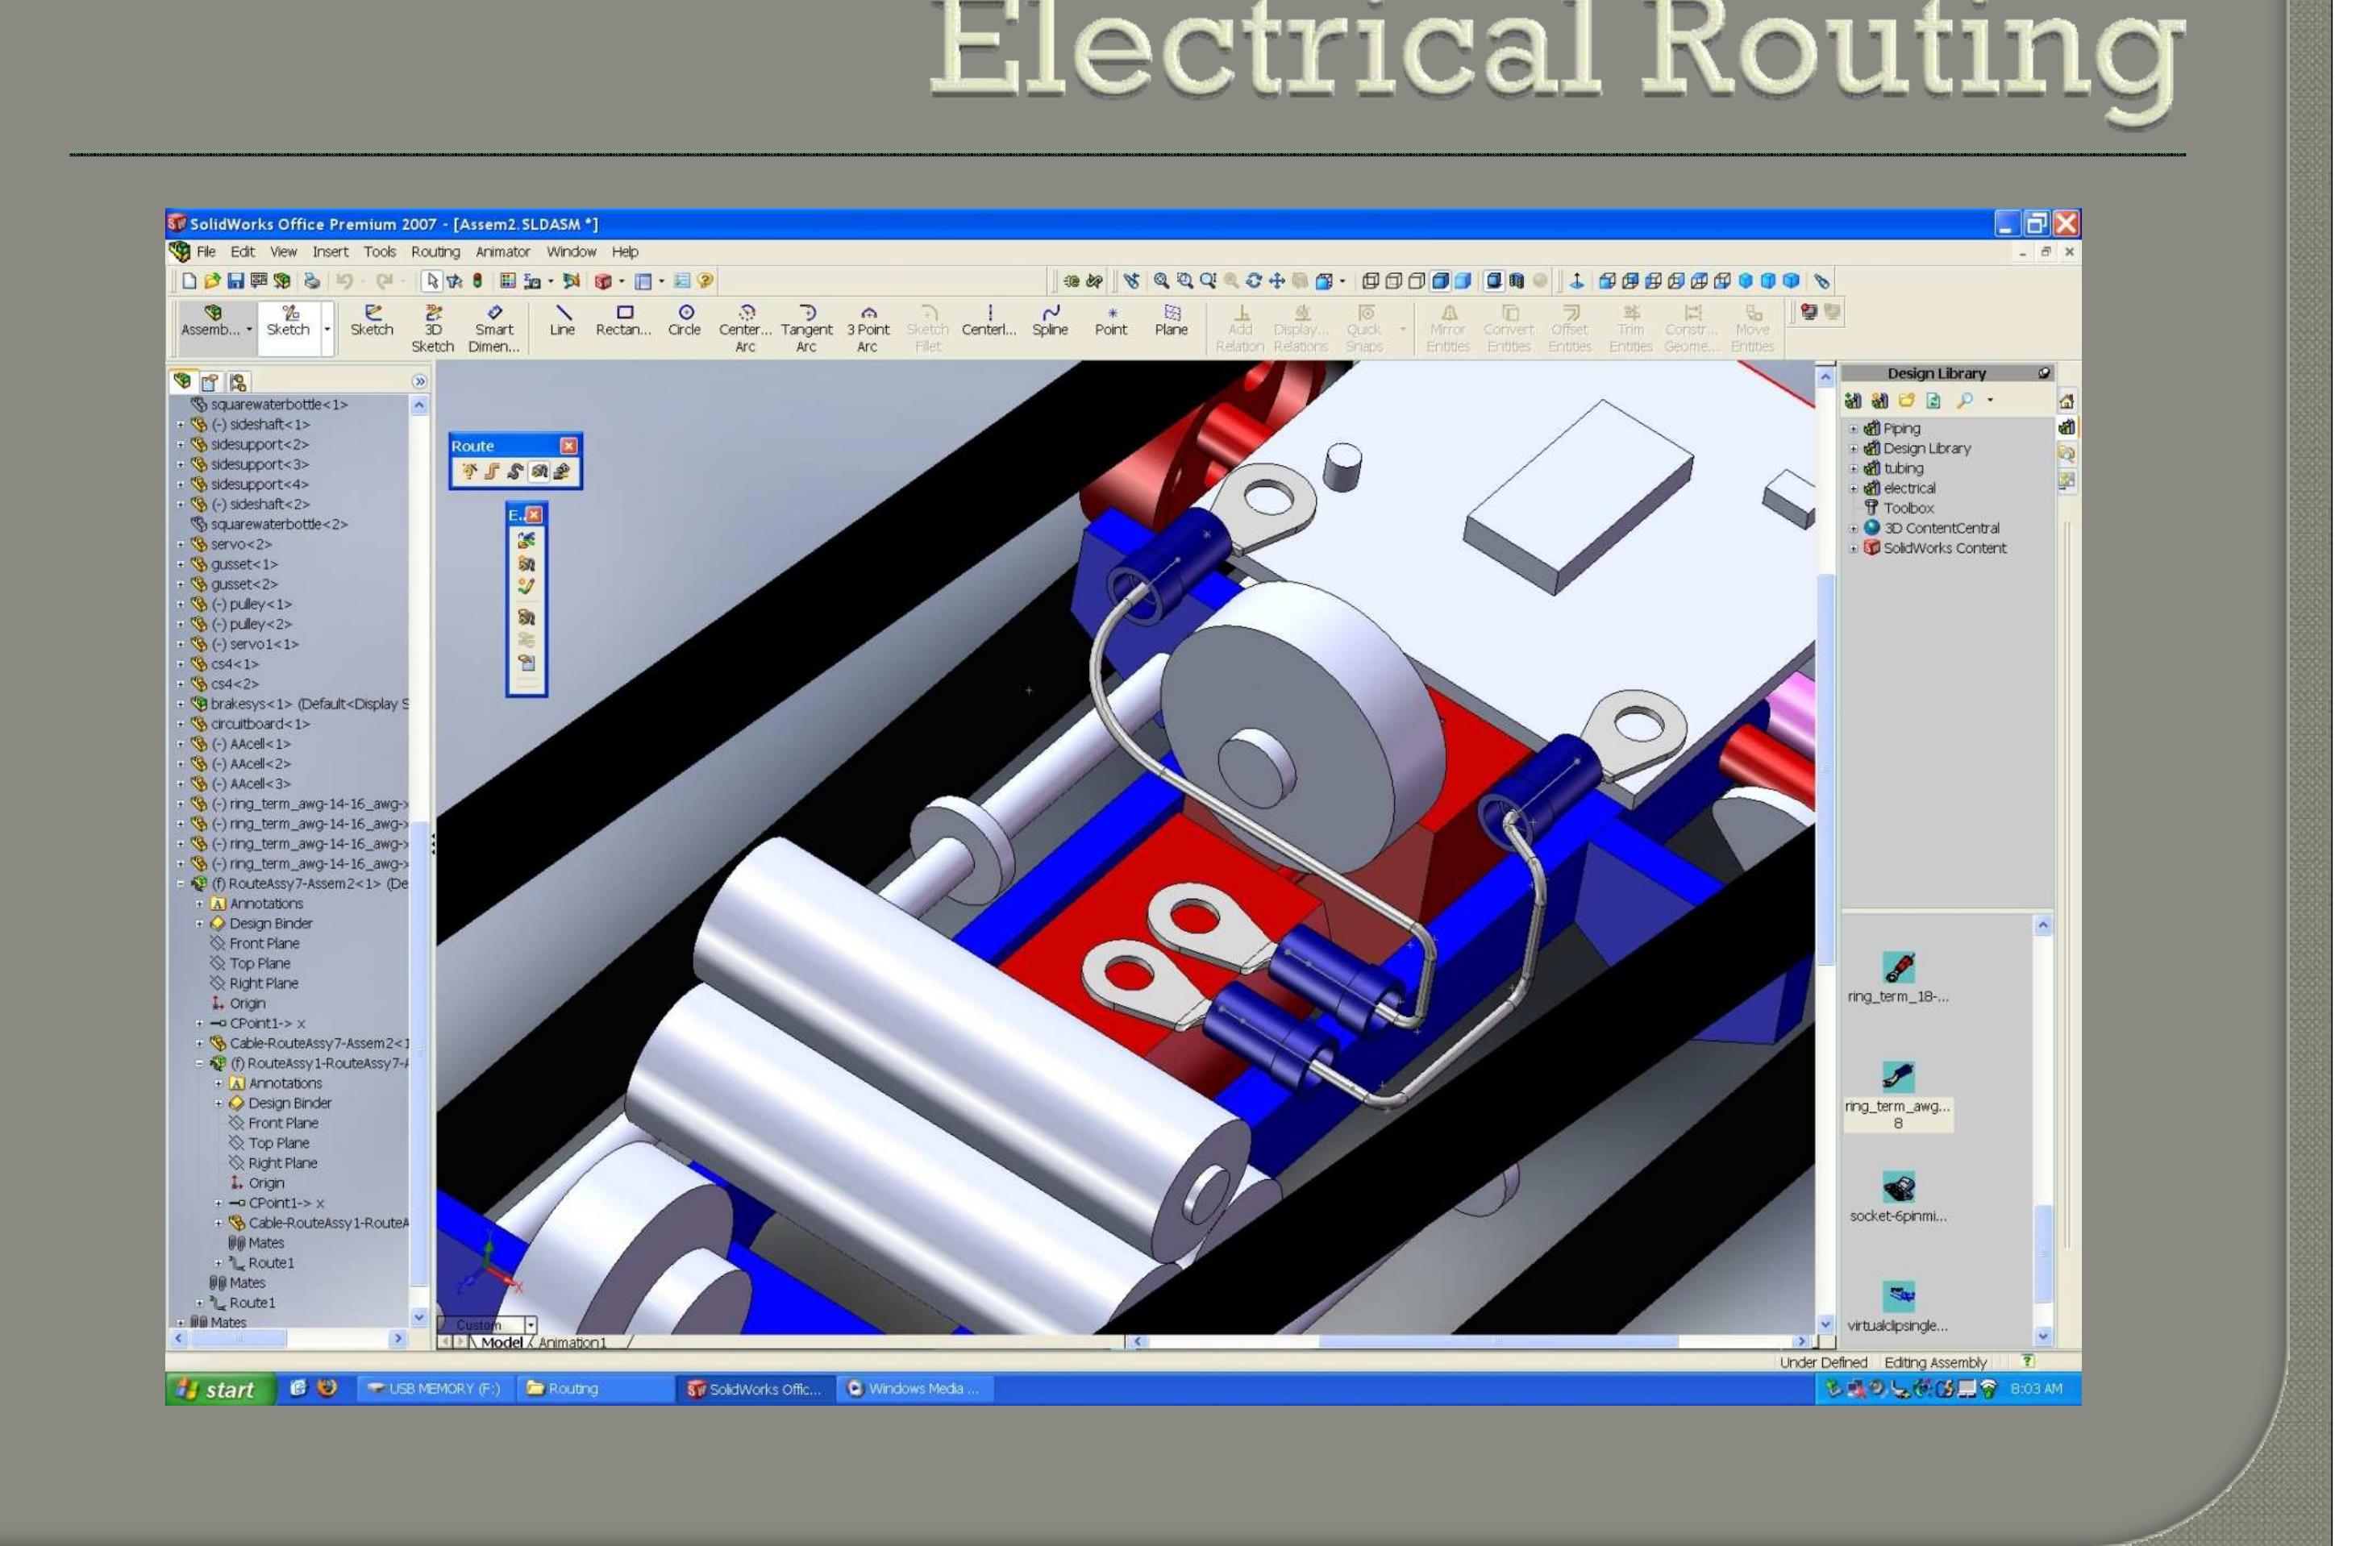The height and width of the screenshot is (1546, 2360).
Task: Select the Centerpoint Arc tool
Action: tap(745, 328)
